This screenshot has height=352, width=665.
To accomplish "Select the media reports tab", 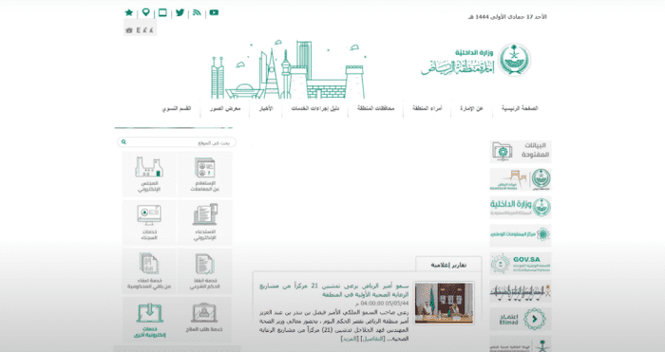I will point(448,265).
